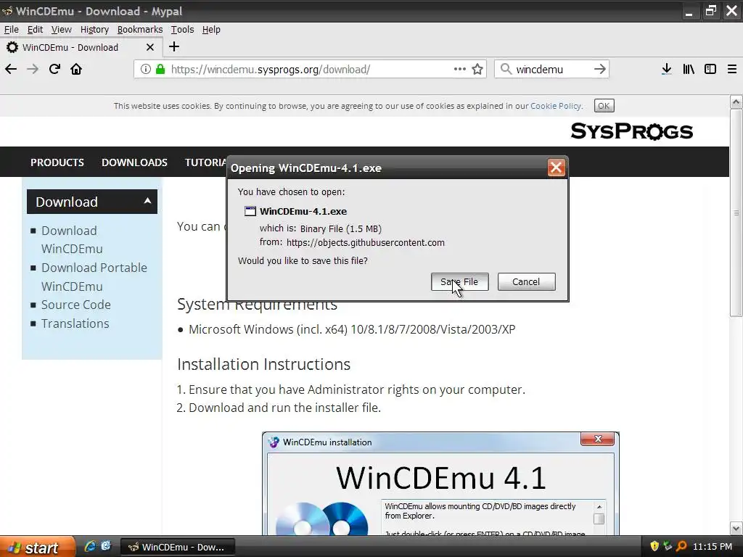Open the home page icon
743x557 pixels.
(76, 69)
